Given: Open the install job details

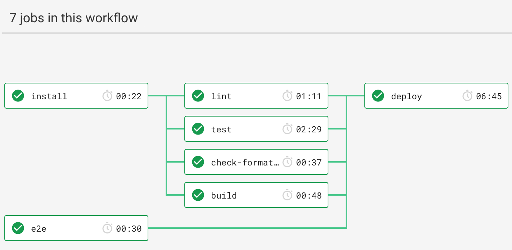Looking at the screenshot, I should [x=49, y=96].
